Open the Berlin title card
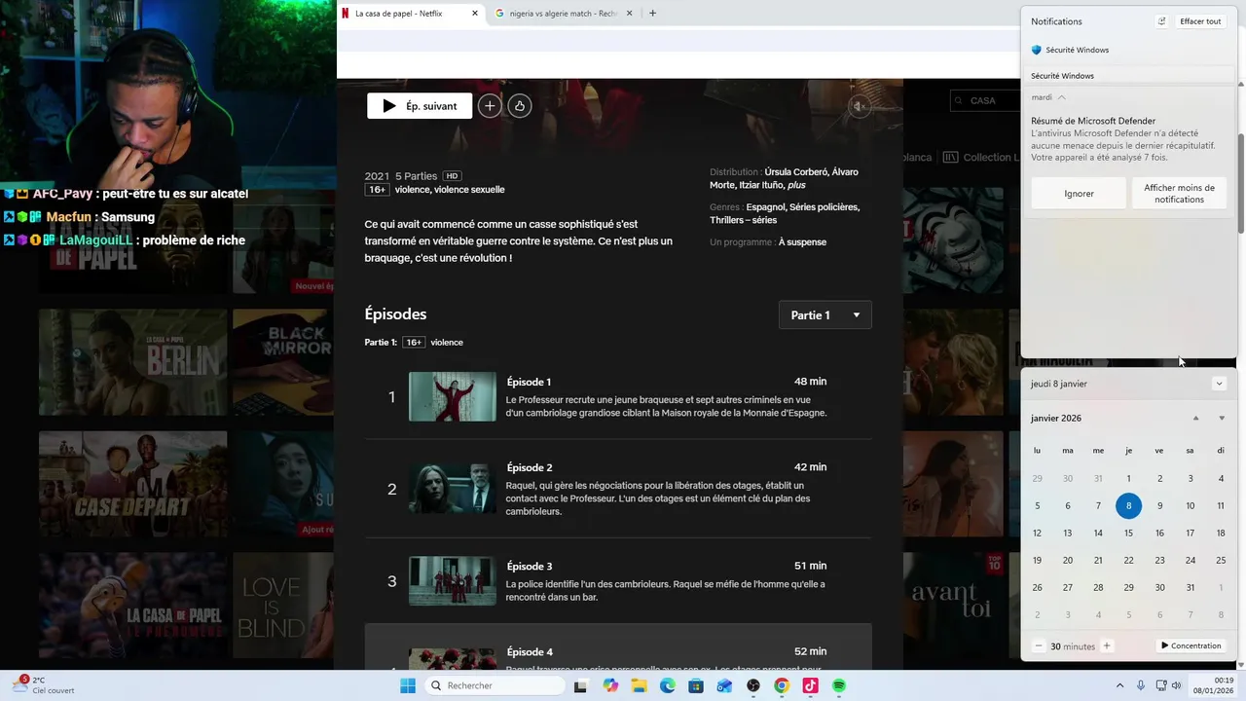The height and width of the screenshot is (701, 1246). point(132,362)
